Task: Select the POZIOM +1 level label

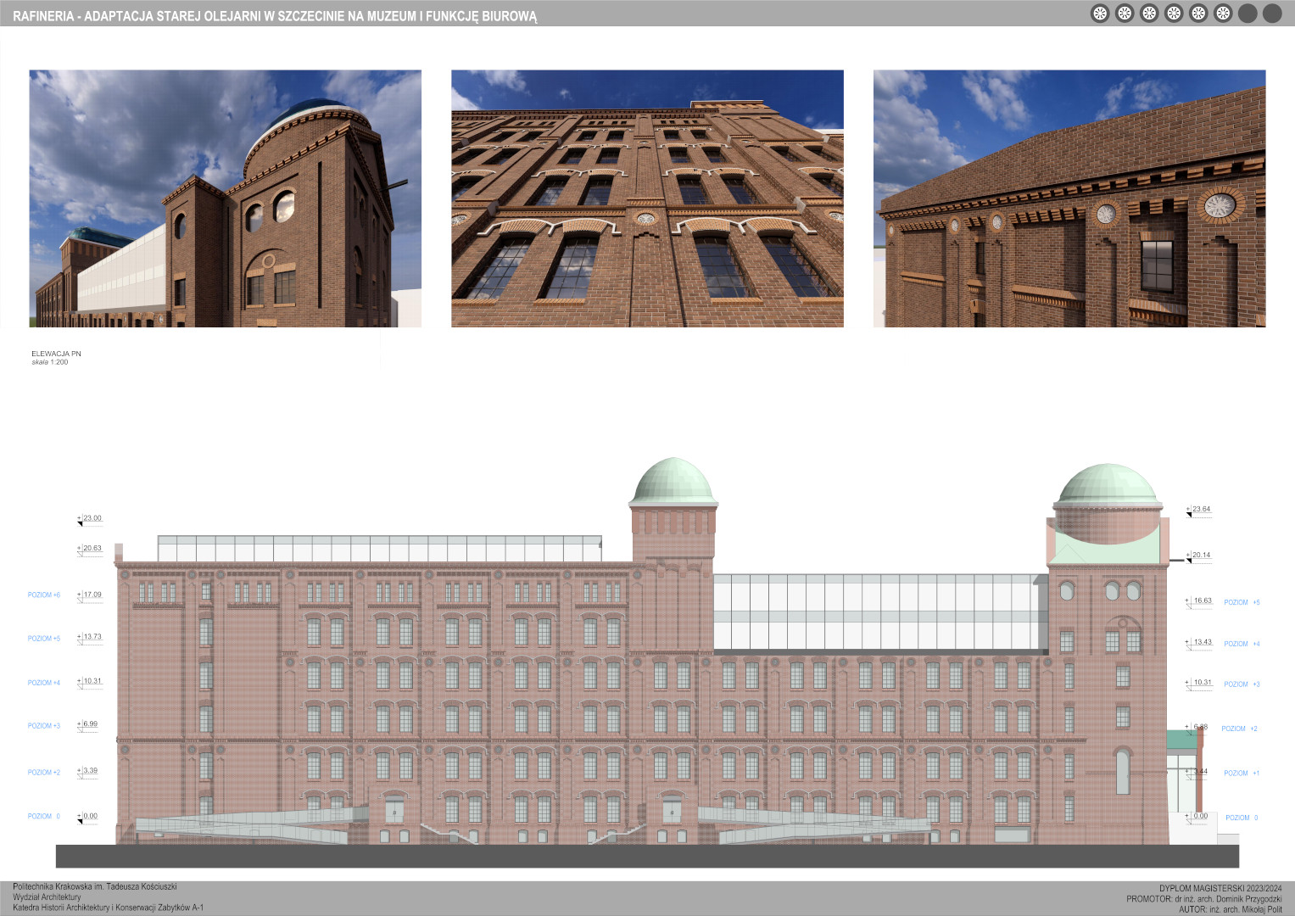Action: [x=1241, y=774]
